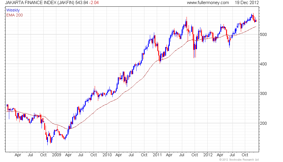283x162 pixels.
Task: Click the 2011 year axis label
Action: [x=157, y=155]
